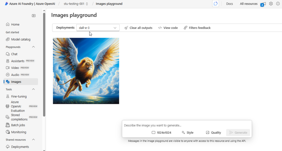Click View code
This screenshot has height=151, width=282.
click(x=168, y=28)
